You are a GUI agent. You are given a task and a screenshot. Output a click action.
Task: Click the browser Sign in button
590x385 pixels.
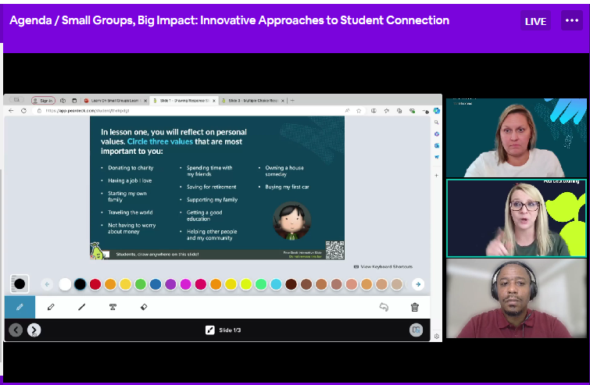(x=43, y=101)
